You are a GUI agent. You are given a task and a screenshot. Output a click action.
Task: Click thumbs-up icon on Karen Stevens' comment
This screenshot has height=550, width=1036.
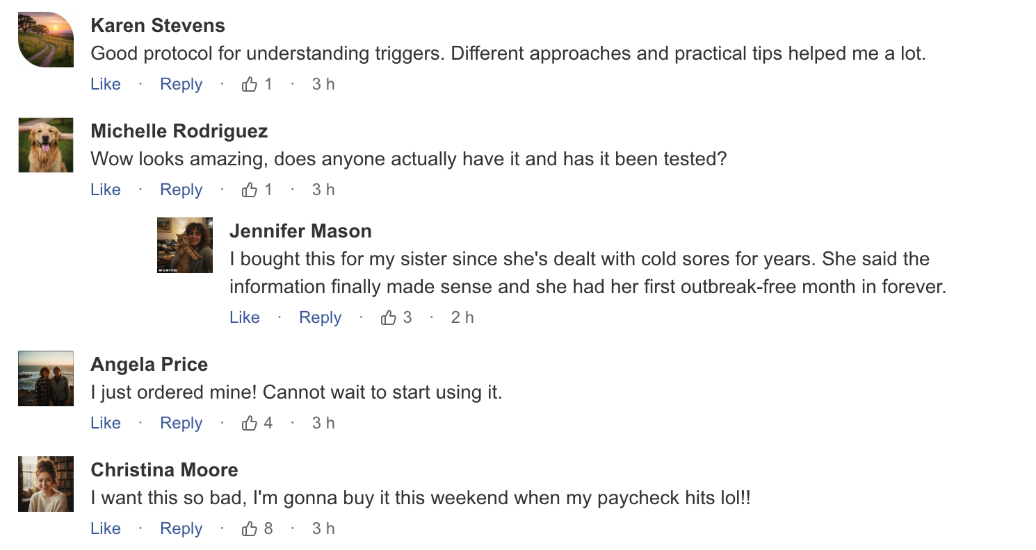(x=249, y=85)
